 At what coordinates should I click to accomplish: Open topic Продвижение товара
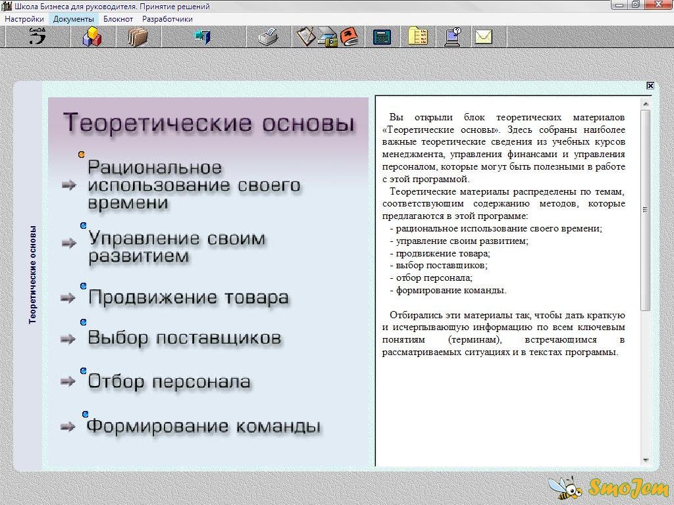pyautogui.click(x=188, y=298)
